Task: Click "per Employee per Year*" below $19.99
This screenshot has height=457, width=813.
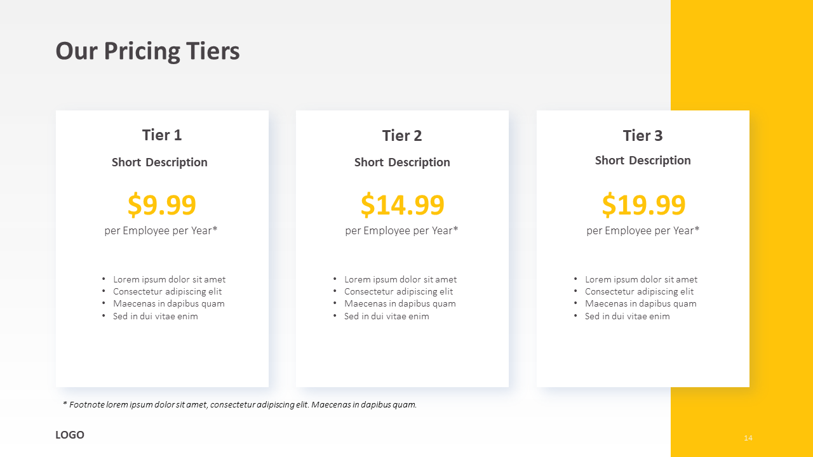Action: [x=643, y=230]
